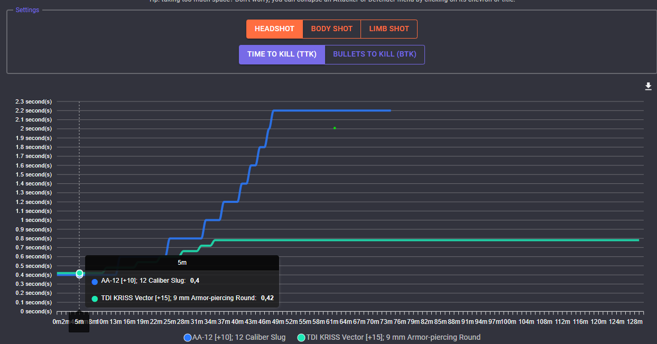
Task: Click the green TDI KRISS Vector legend circle
Action: tap(301, 337)
